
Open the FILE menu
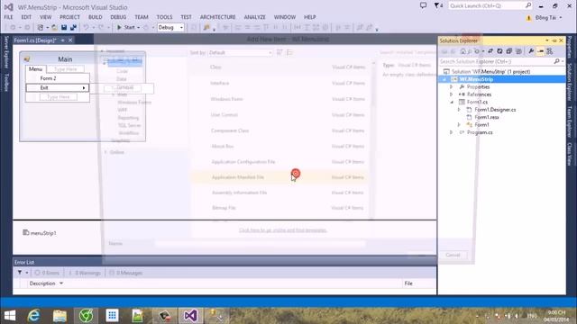tap(8, 17)
